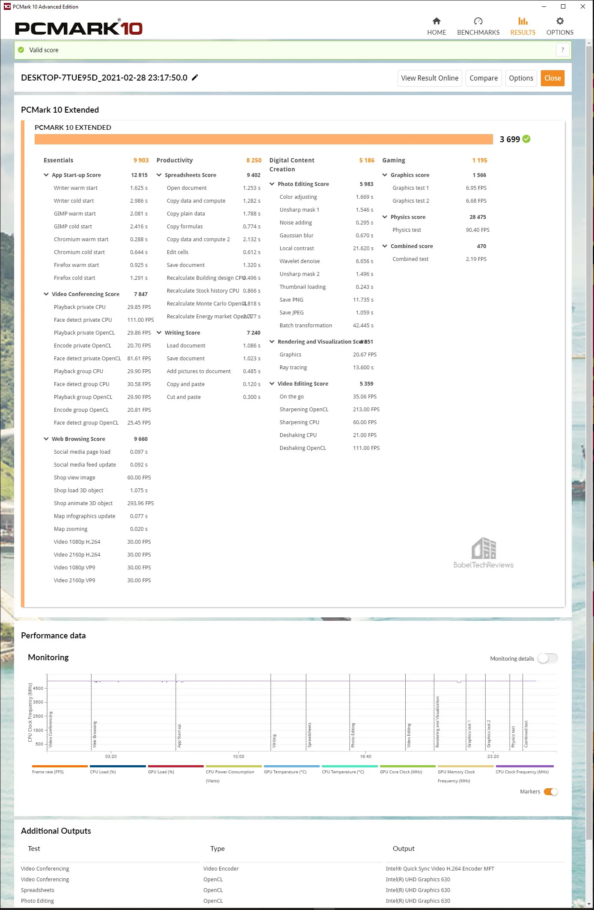Collapse the Graphics score section
Screen dimensions: 594x910
[385, 175]
